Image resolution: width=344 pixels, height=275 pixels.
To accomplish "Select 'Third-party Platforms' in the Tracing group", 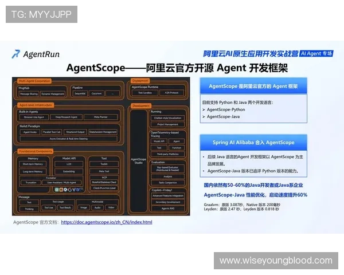I will tap(167, 154).
